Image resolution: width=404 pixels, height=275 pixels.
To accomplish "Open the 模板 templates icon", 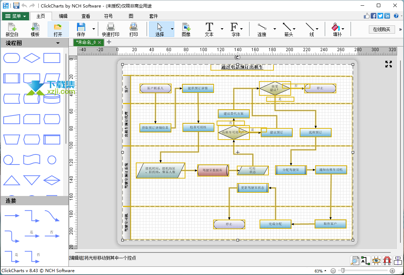I will [35, 29].
